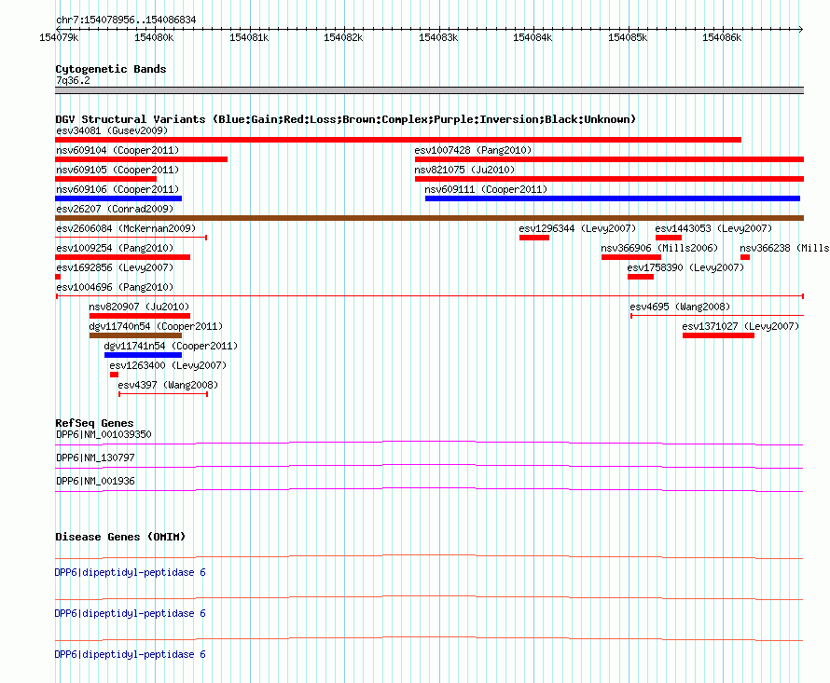
Task: Click the 154084k ruler tick label
Action: coord(533,37)
